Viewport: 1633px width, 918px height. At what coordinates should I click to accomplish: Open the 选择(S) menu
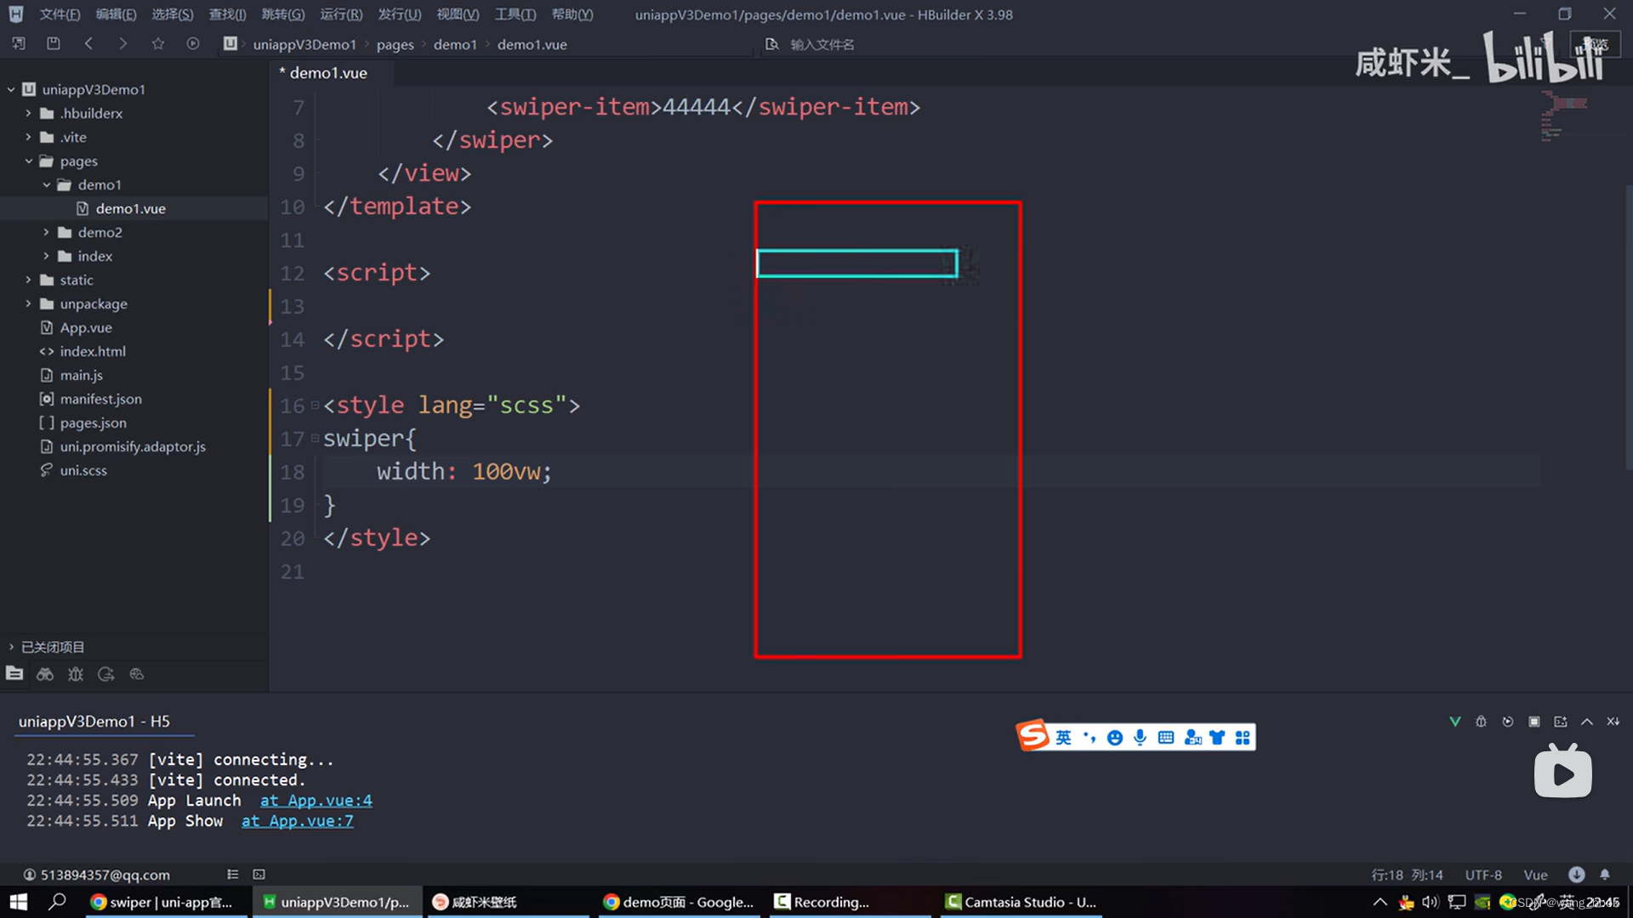(173, 14)
